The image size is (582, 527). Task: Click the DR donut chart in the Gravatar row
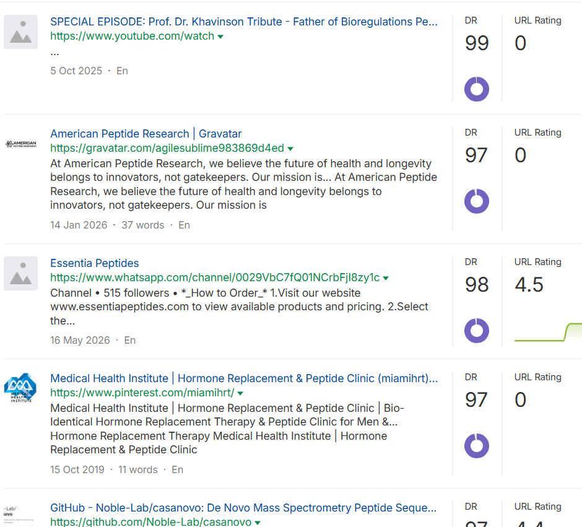click(x=477, y=201)
